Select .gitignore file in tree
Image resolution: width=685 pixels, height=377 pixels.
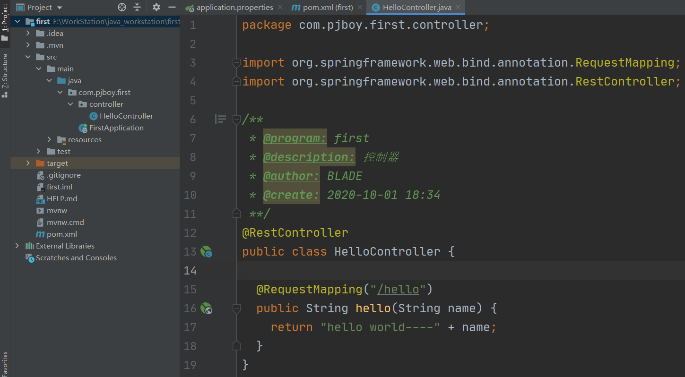63,175
